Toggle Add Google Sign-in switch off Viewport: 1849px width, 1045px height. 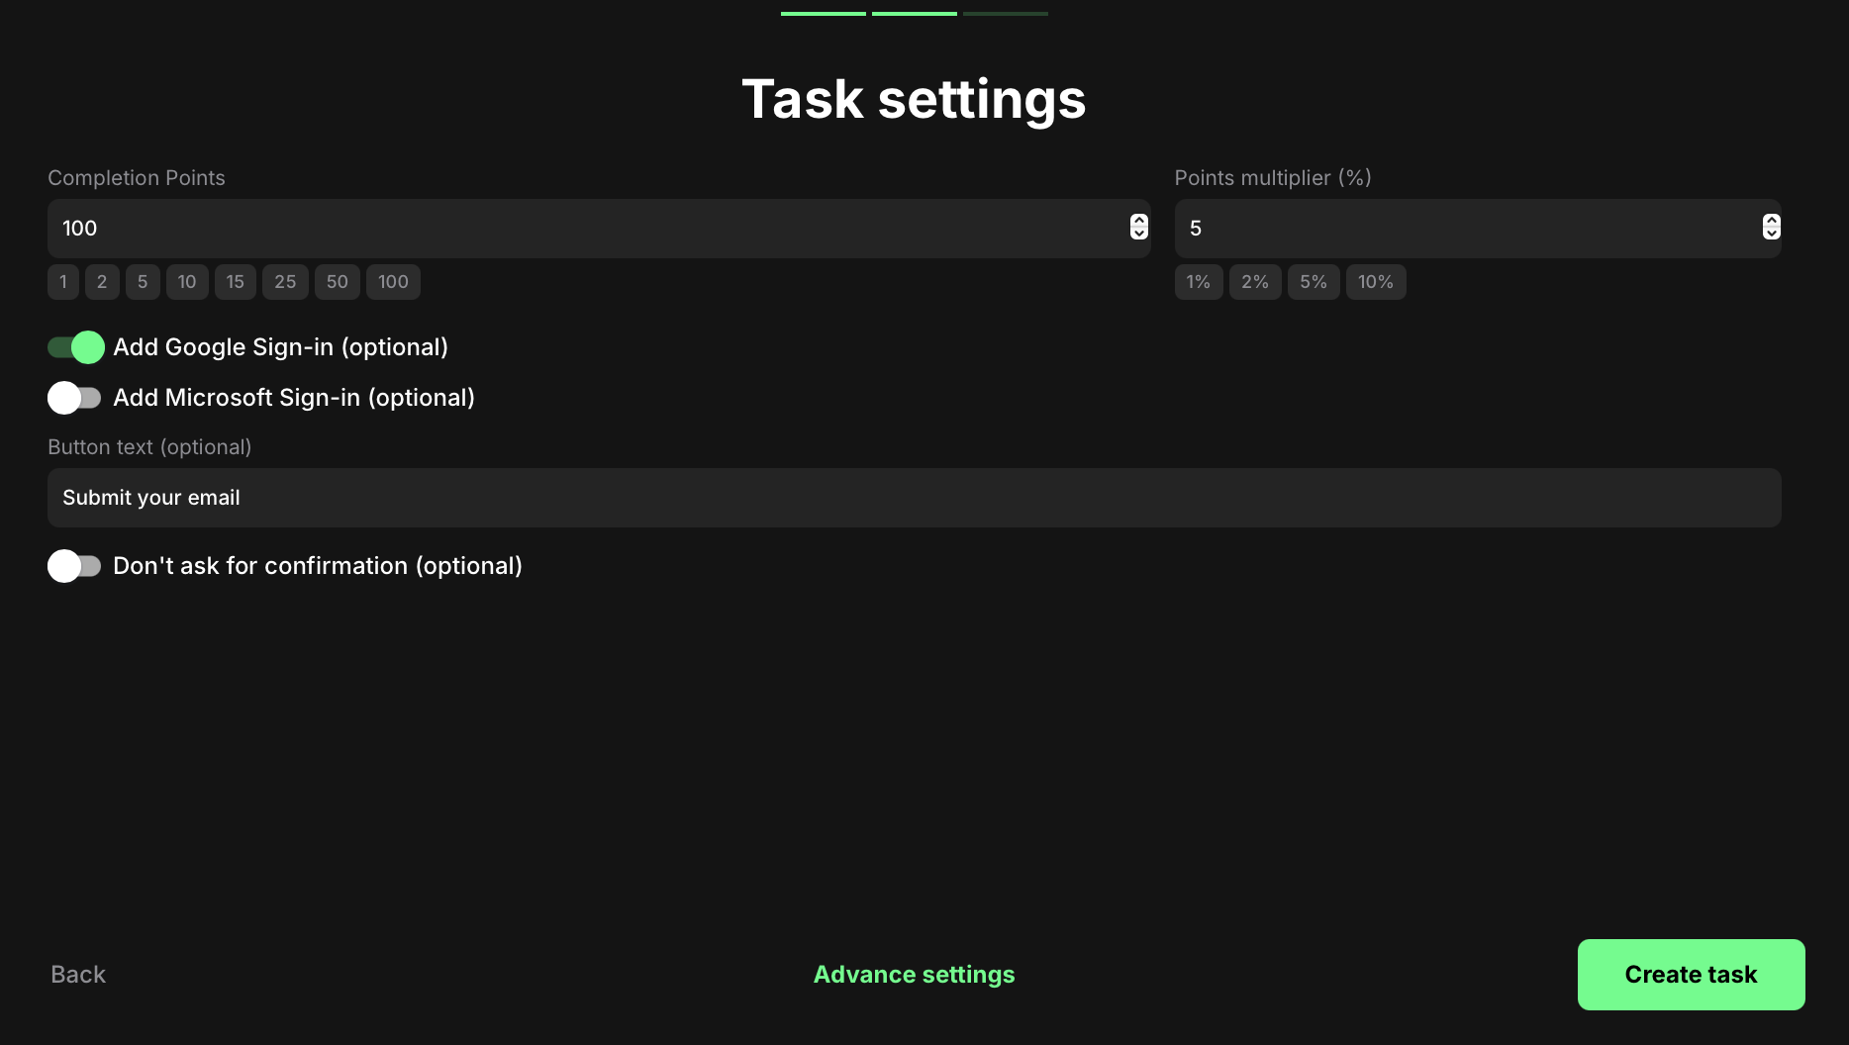click(75, 347)
